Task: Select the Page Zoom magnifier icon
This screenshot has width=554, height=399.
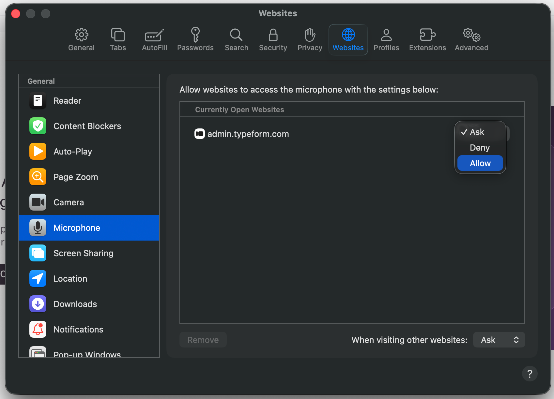Action: pyautogui.click(x=38, y=177)
